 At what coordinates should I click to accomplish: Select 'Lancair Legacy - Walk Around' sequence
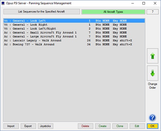point(74,40)
